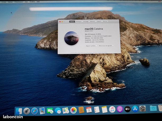Click the Graphisme Intel Iris Pro line
162x121 pixels.
click(x=94, y=40)
